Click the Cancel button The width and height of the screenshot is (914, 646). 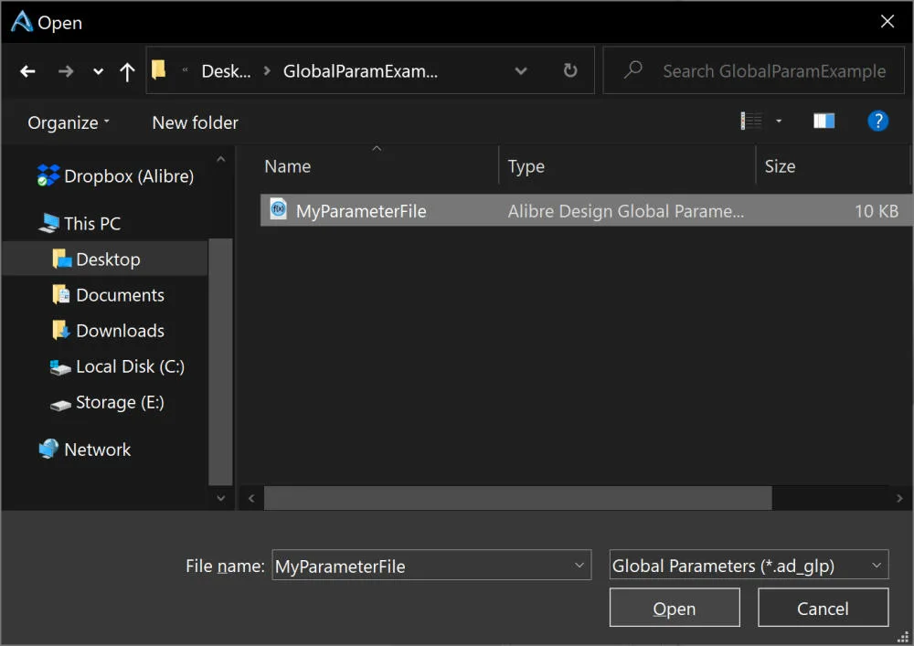(823, 607)
